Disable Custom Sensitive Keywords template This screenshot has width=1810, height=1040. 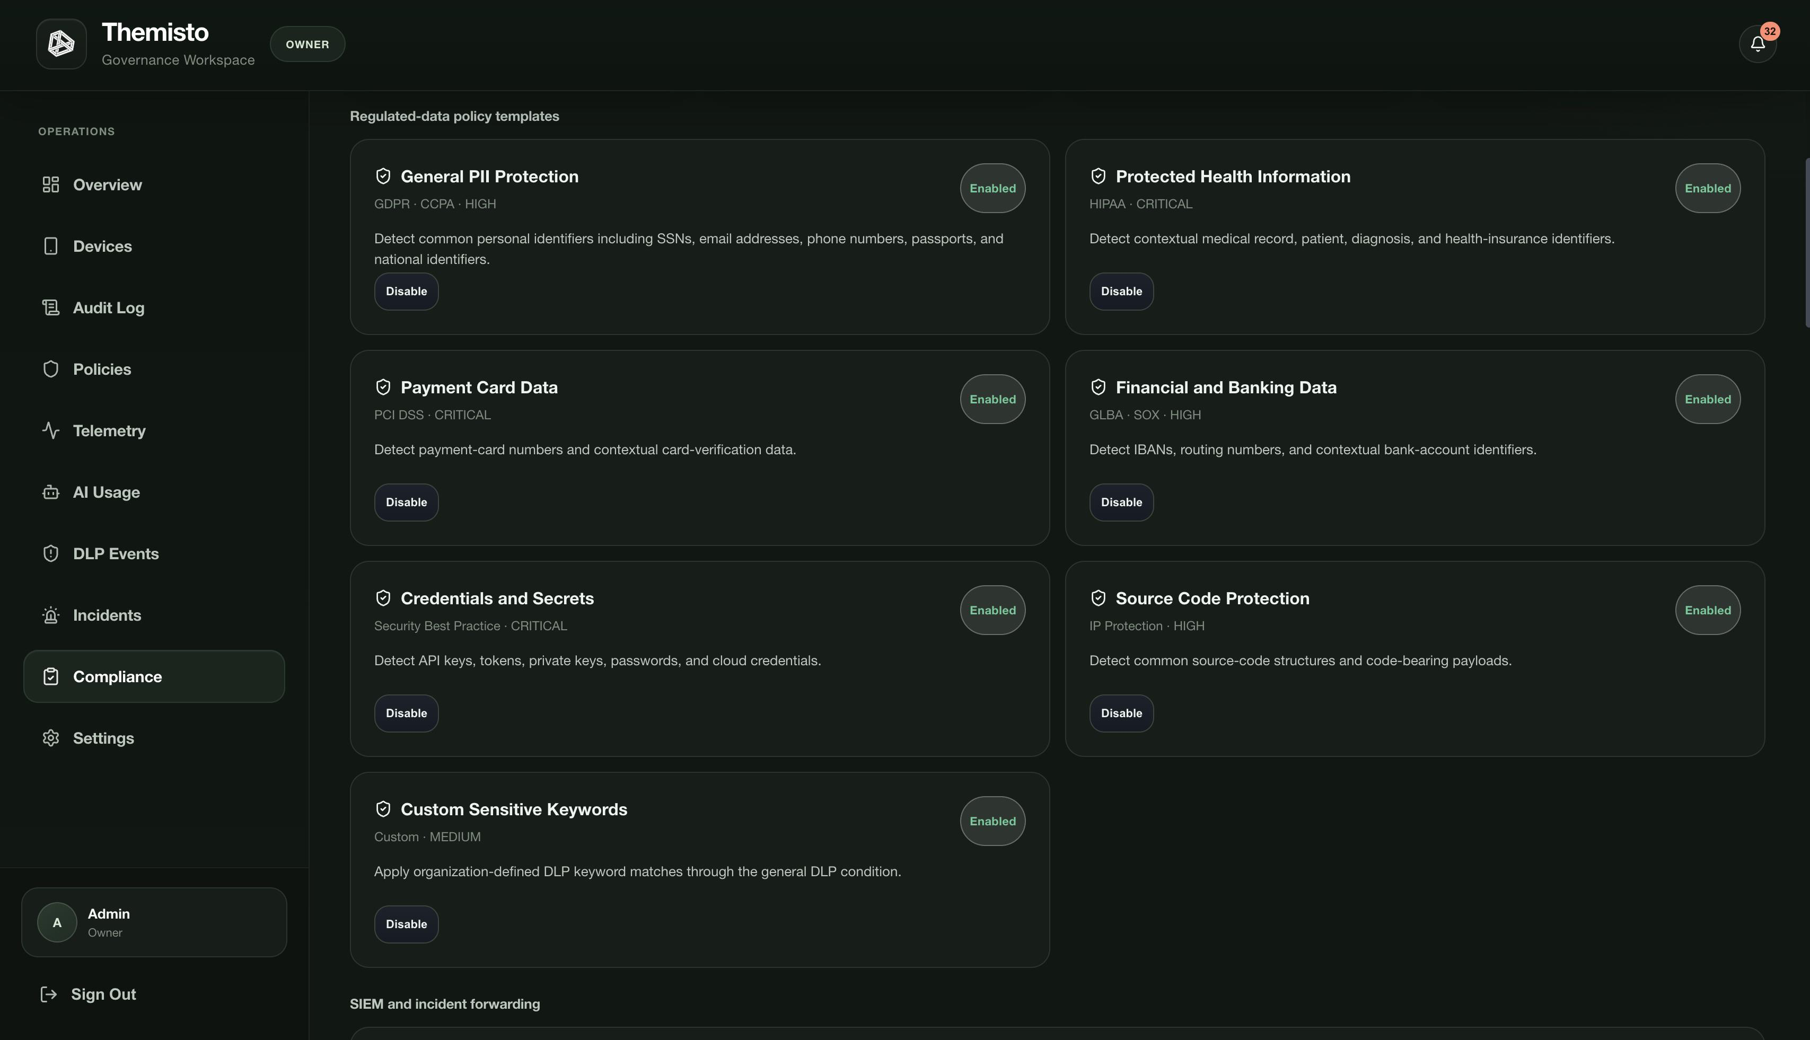coord(407,924)
